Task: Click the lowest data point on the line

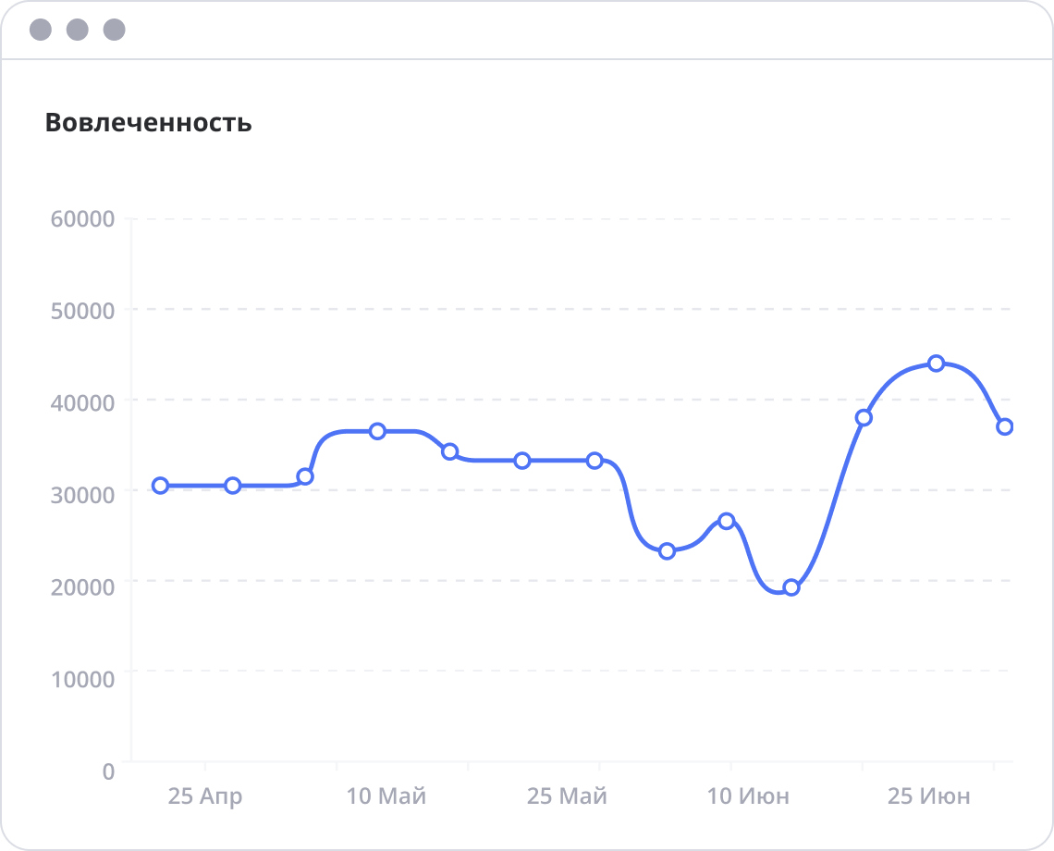Action: 791,587
